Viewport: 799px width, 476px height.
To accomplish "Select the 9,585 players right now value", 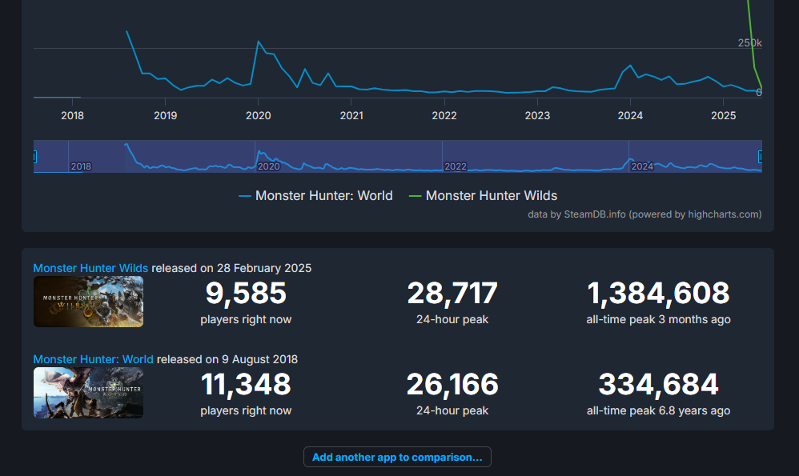I will (x=246, y=294).
